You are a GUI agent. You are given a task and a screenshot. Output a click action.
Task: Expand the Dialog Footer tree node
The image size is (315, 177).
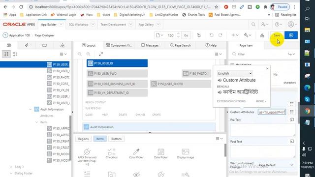11,174
